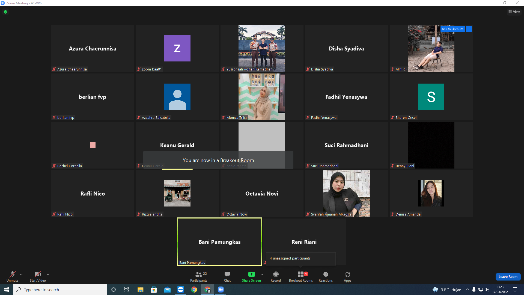Show hidden system tray icons
Image resolution: width=524 pixels, height=295 pixels.
point(468,290)
